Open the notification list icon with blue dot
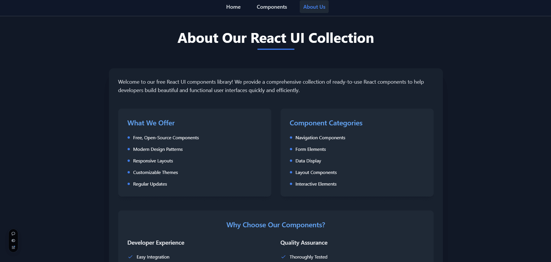This screenshot has width=551, height=262. pyautogui.click(x=13, y=248)
